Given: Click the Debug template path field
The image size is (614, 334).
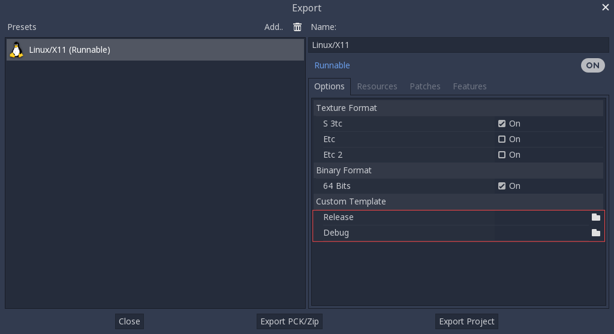Looking at the screenshot, I should coord(540,233).
